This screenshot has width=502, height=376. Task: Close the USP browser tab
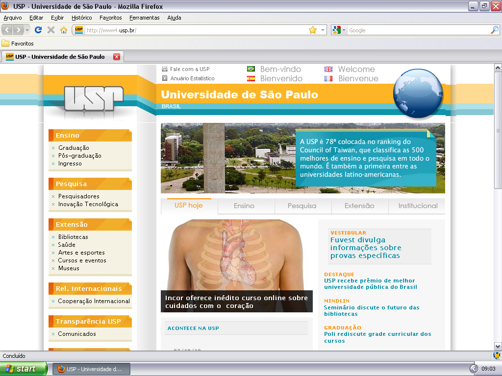tap(117, 57)
